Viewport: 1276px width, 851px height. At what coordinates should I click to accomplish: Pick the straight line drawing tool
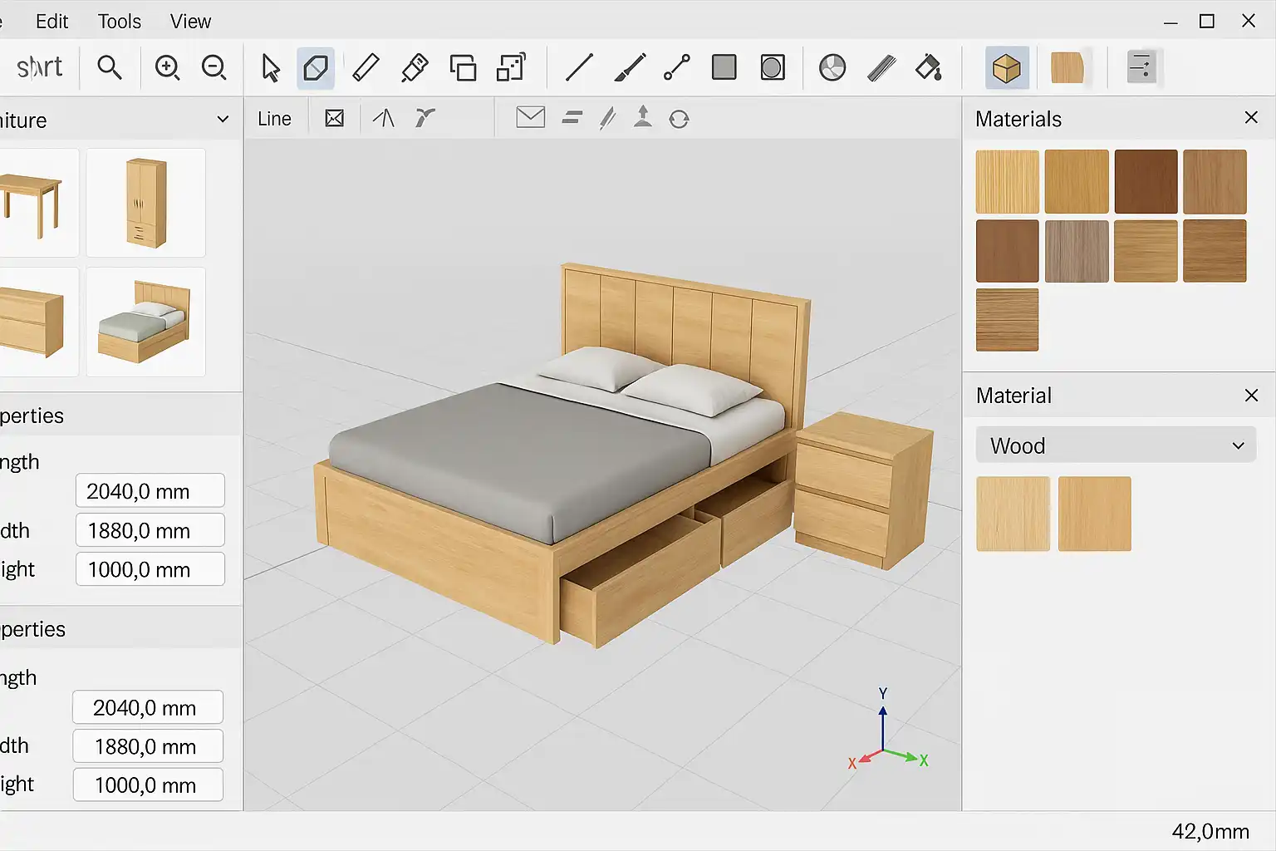(x=579, y=67)
